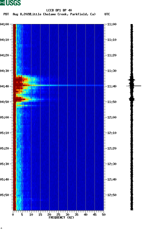Click the '05:00' PDT time label
Viewport: 143px width, 231px height.
4,117
